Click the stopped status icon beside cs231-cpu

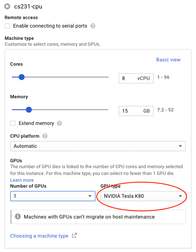point(7,6)
